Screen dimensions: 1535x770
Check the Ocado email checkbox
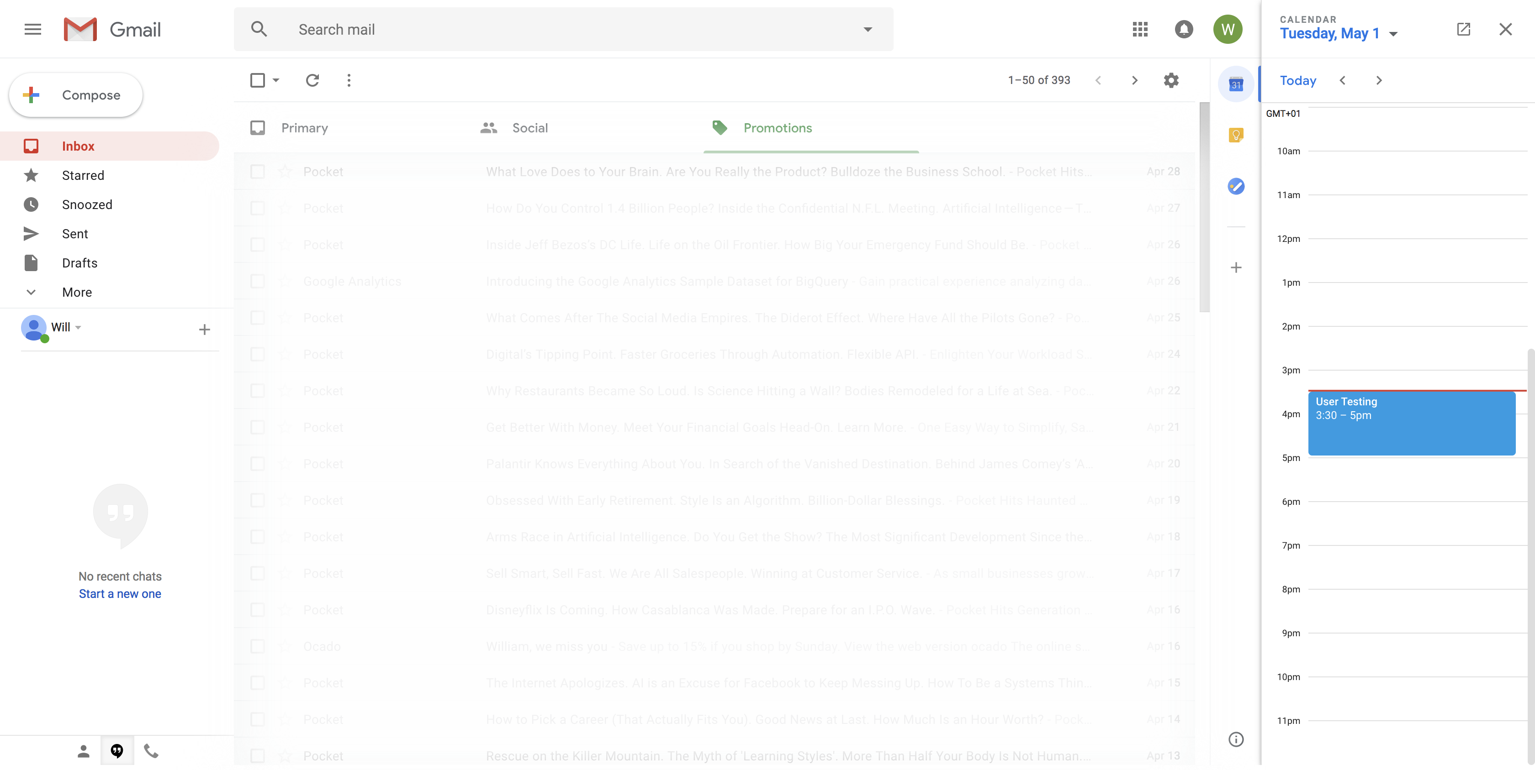click(257, 646)
